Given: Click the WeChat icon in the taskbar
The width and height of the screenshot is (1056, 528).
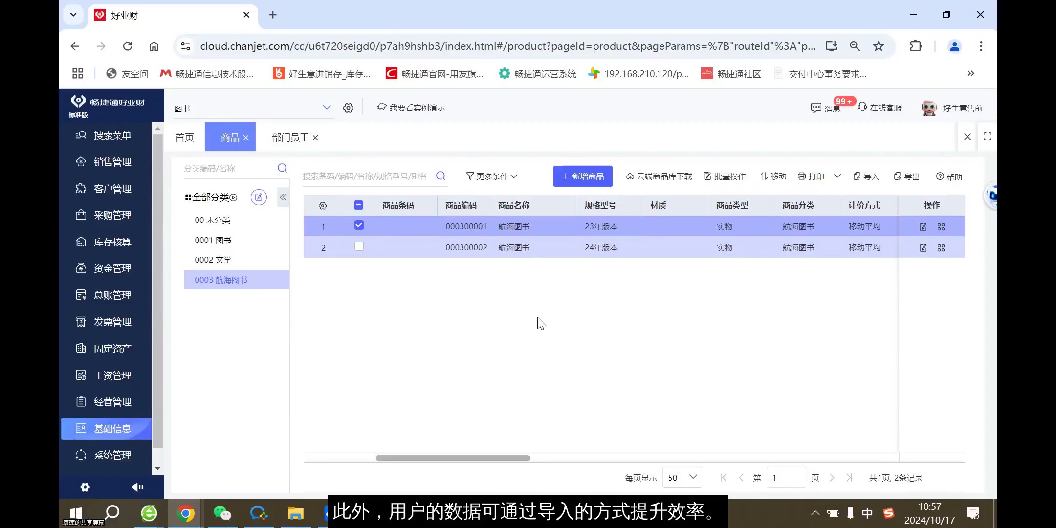Looking at the screenshot, I should [x=222, y=513].
